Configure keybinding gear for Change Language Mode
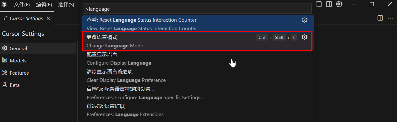 pyautogui.click(x=304, y=37)
